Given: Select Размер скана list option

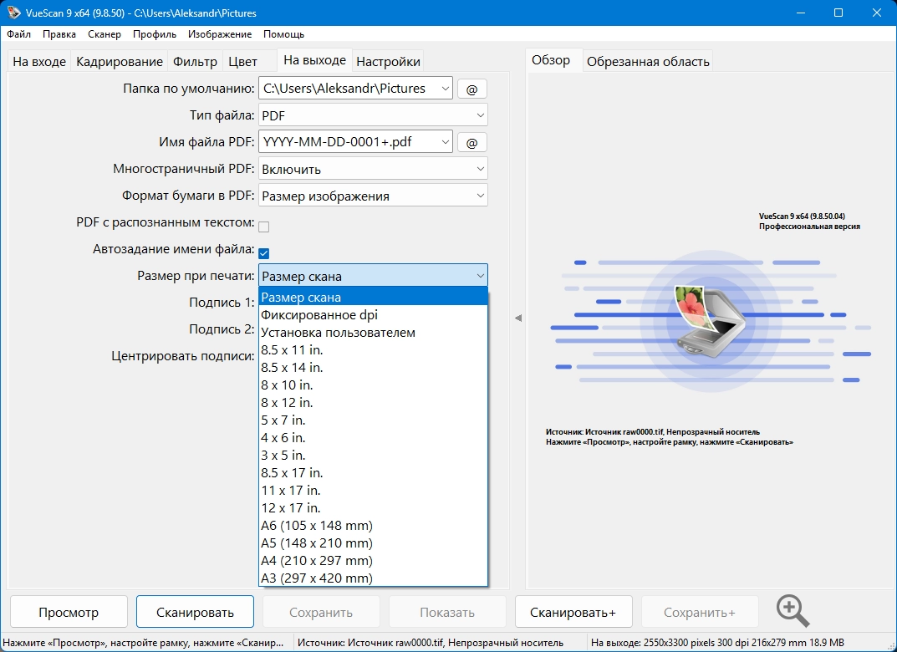Looking at the screenshot, I should tap(373, 298).
